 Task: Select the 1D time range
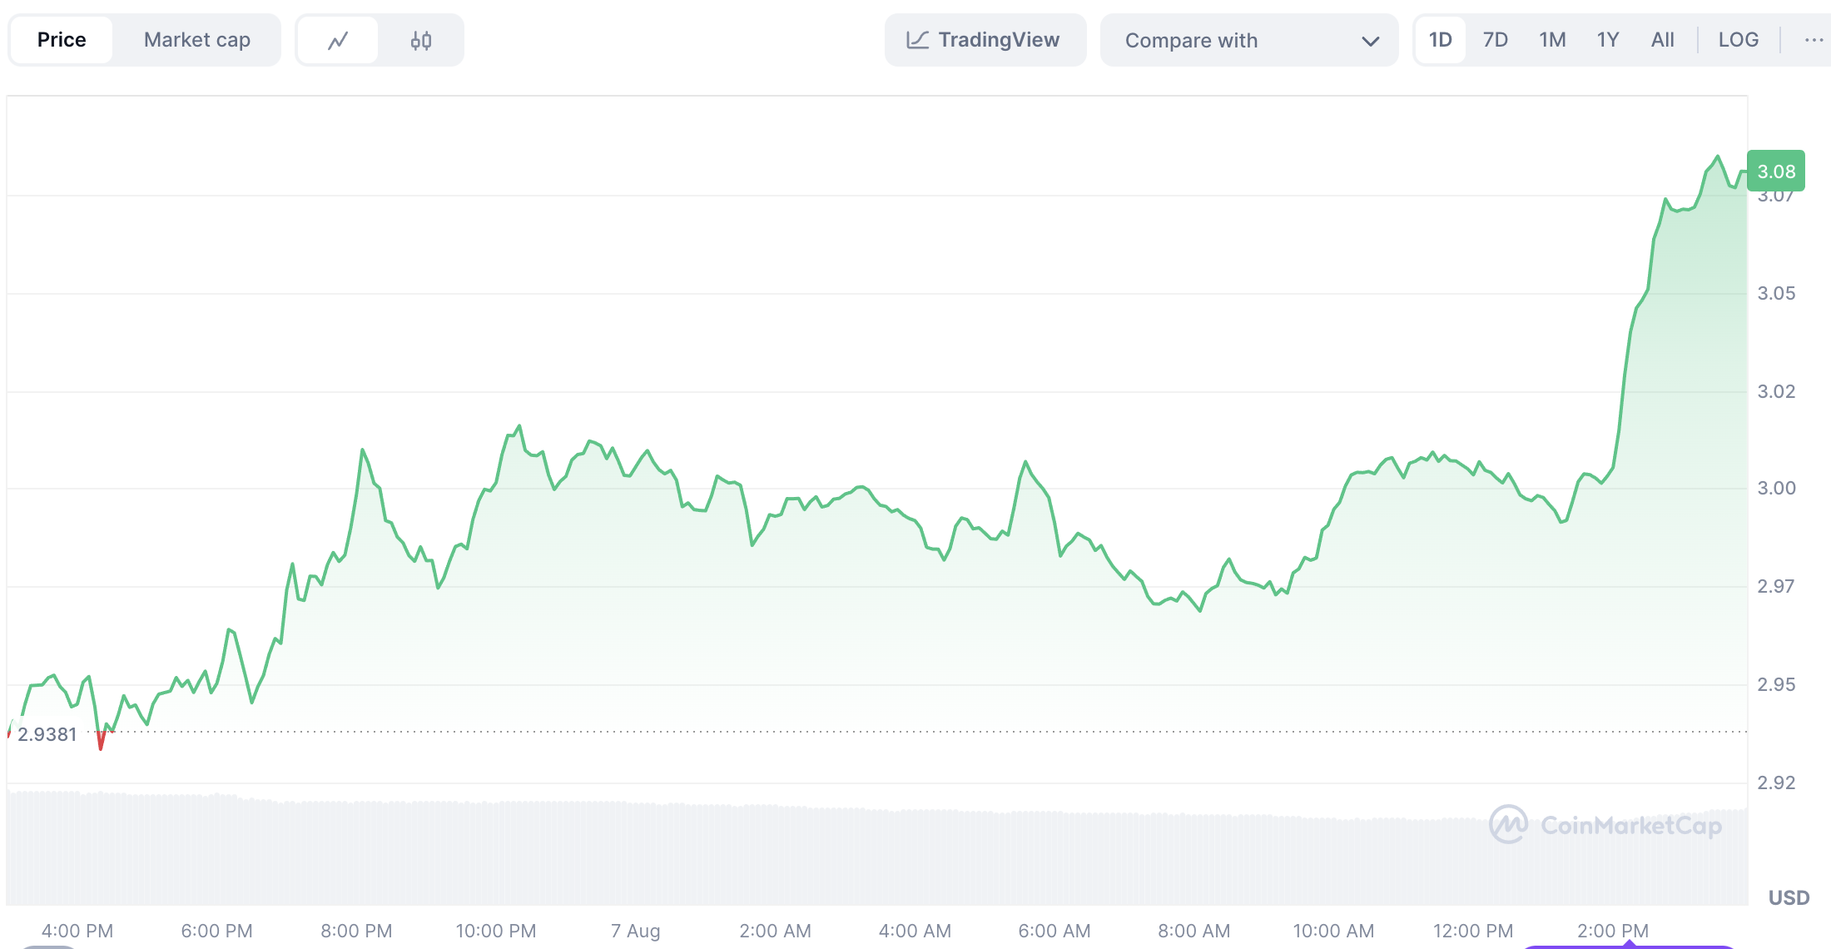pos(1441,40)
